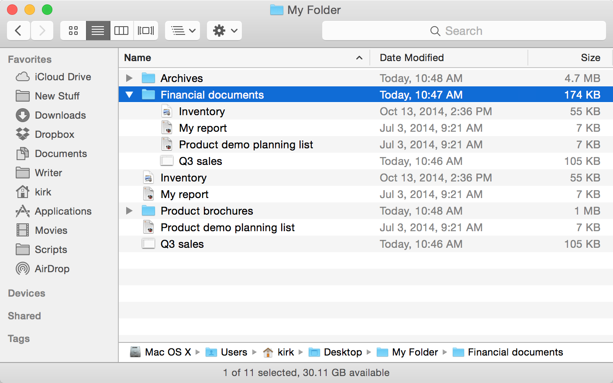Open Movies in sidebar
This screenshot has height=383, width=613.
coord(41,230)
